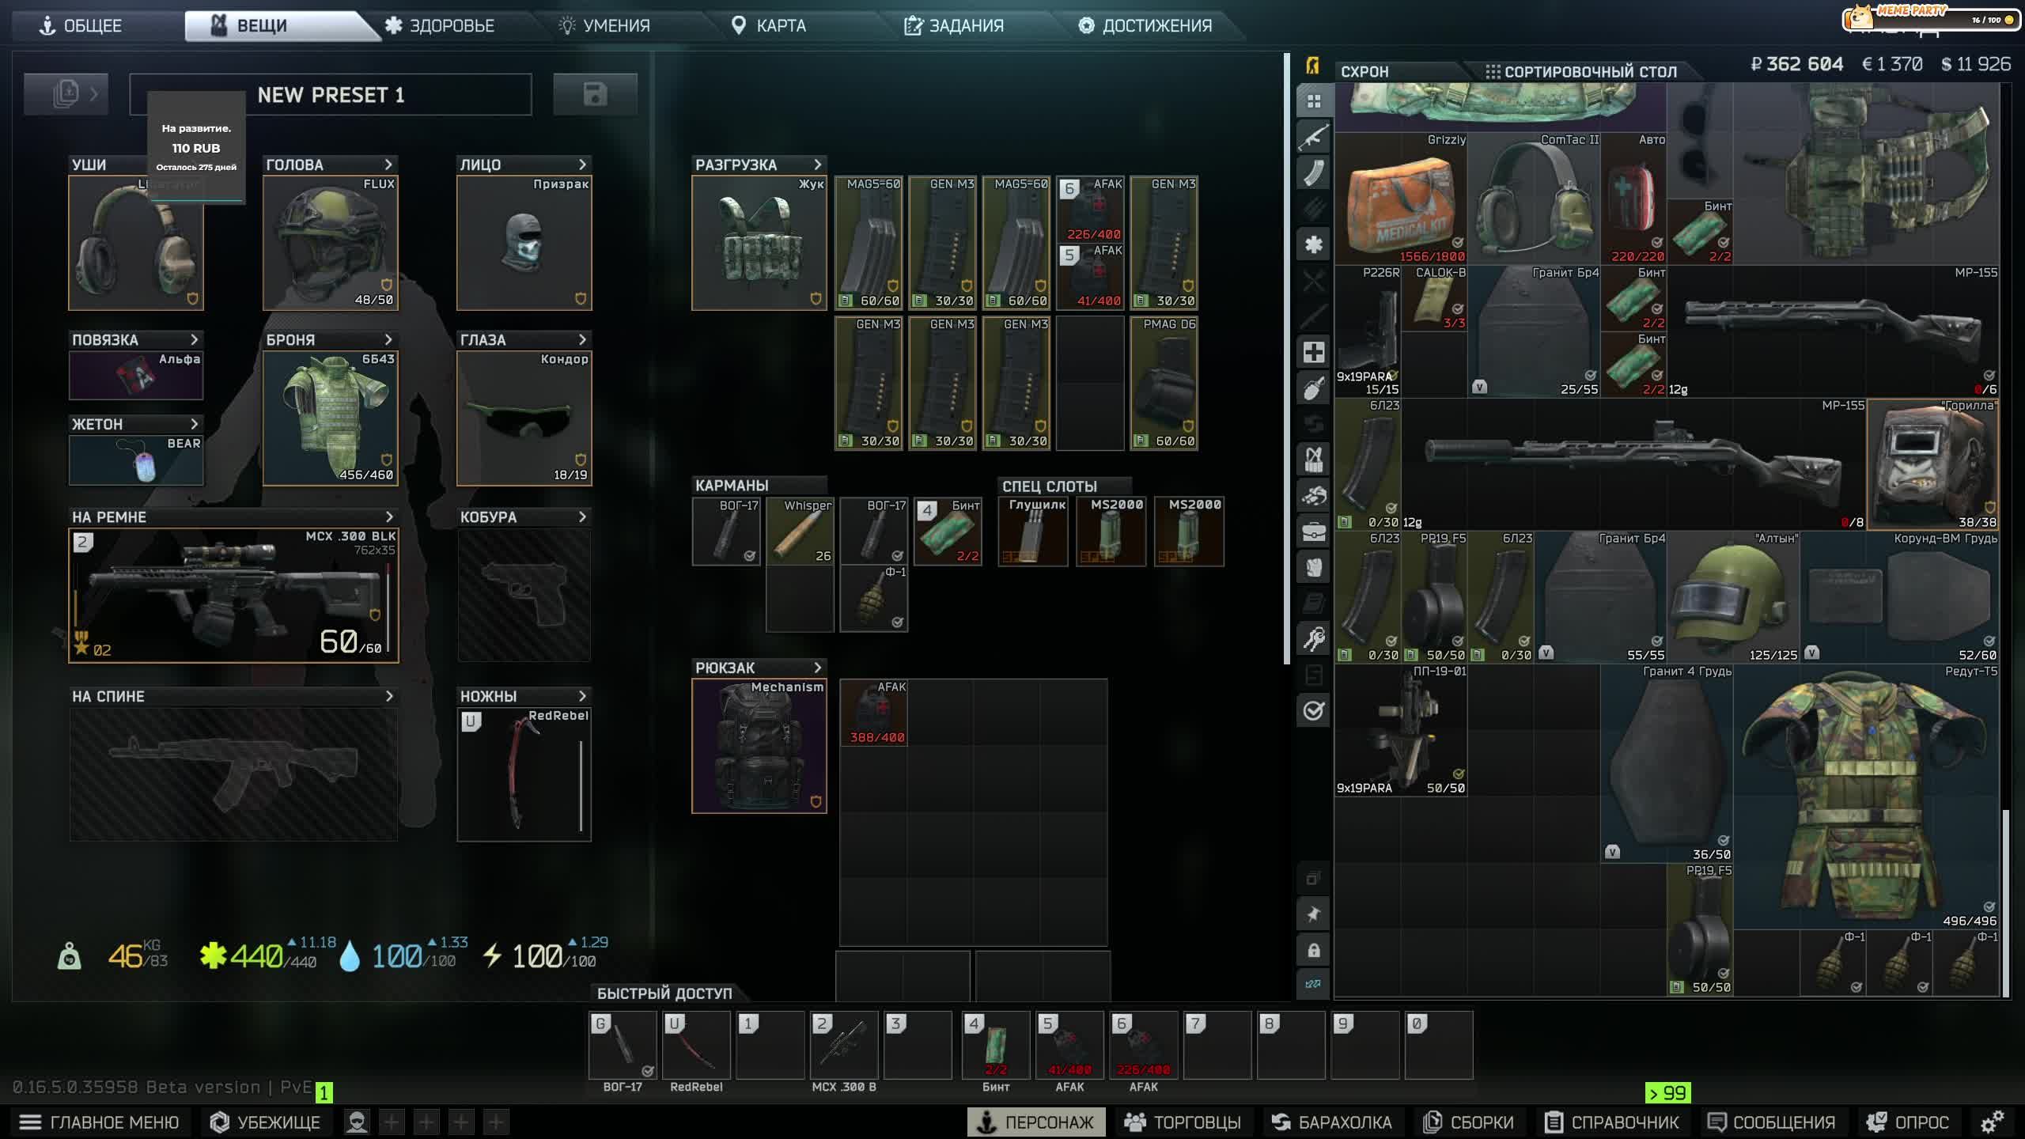This screenshot has width=2025, height=1139.
Task: Toggle the pin icon in stash sidebar
Action: (x=1313, y=914)
